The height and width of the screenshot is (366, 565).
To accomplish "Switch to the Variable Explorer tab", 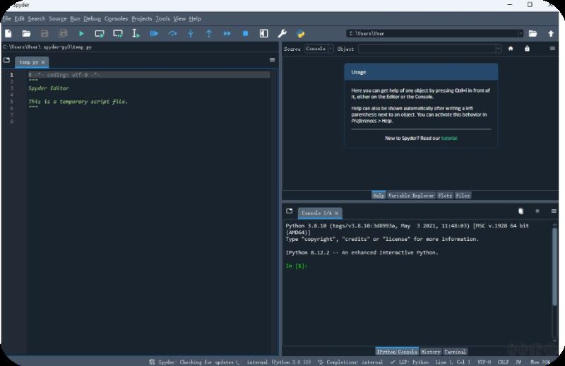I will 411,195.
